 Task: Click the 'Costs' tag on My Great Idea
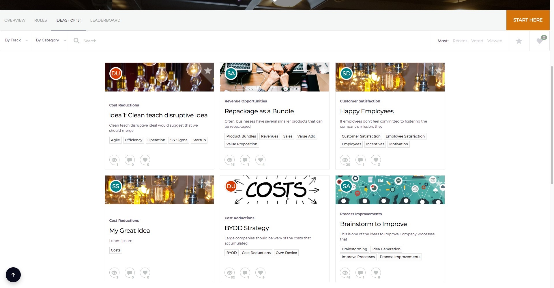tap(116, 250)
